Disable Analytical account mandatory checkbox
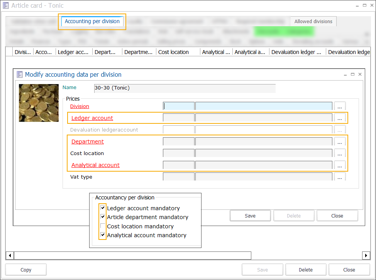 click(x=103, y=235)
